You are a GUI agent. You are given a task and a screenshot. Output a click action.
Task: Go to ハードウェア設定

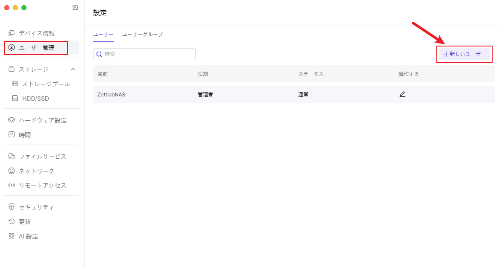click(43, 120)
